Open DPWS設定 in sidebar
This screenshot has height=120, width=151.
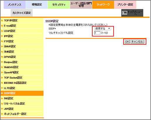(22, 57)
